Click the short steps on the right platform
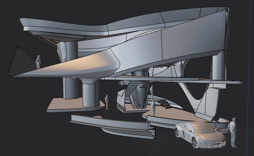The image size is (254, 156). 164,103
